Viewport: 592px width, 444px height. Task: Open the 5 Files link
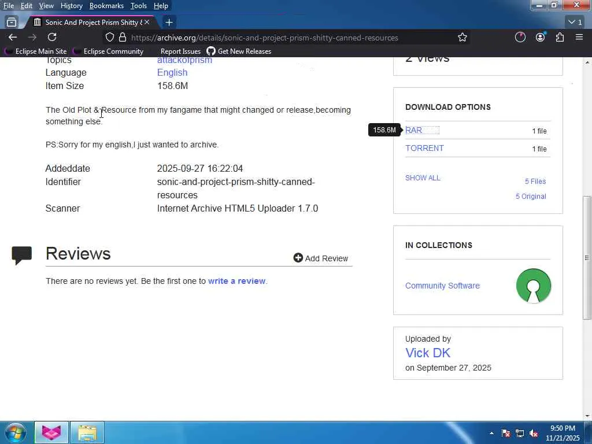tap(535, 181)
